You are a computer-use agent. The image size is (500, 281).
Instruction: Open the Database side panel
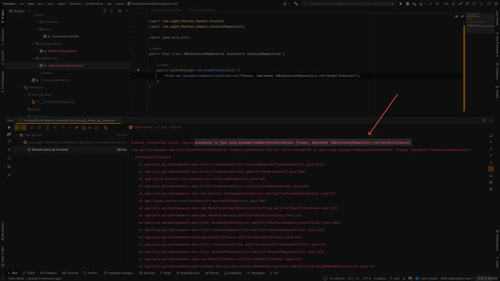pyautogui.click(x=497, y=71)
